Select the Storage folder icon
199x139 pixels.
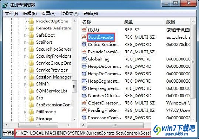(x=31, y=119)
